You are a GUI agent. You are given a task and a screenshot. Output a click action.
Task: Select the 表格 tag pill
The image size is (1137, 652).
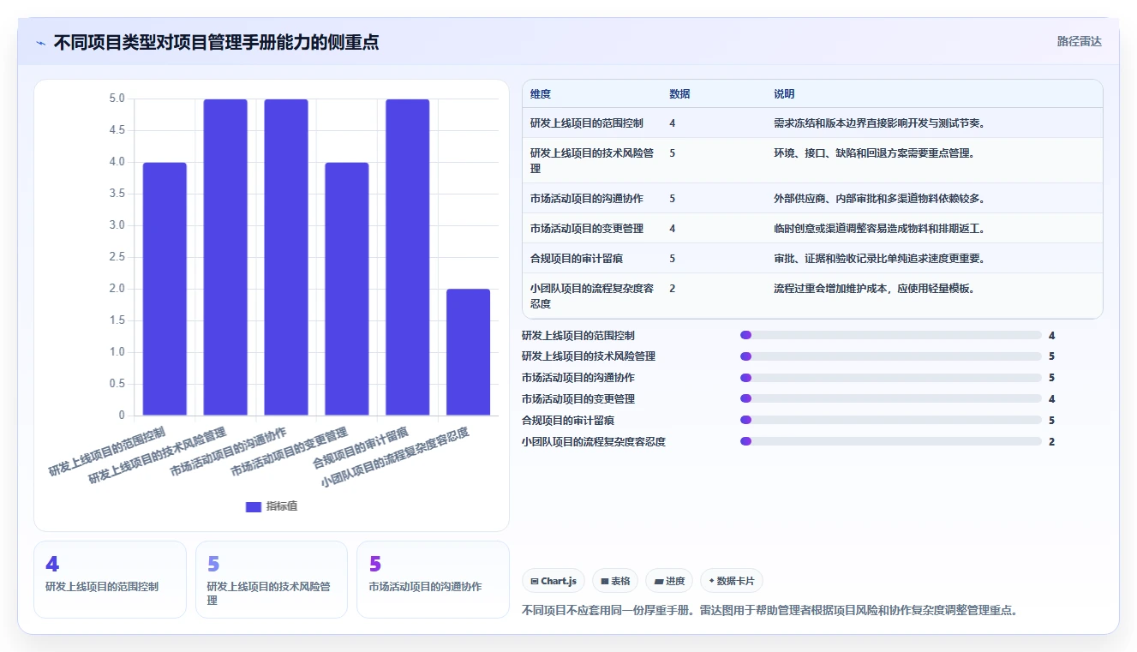(615, 581)
